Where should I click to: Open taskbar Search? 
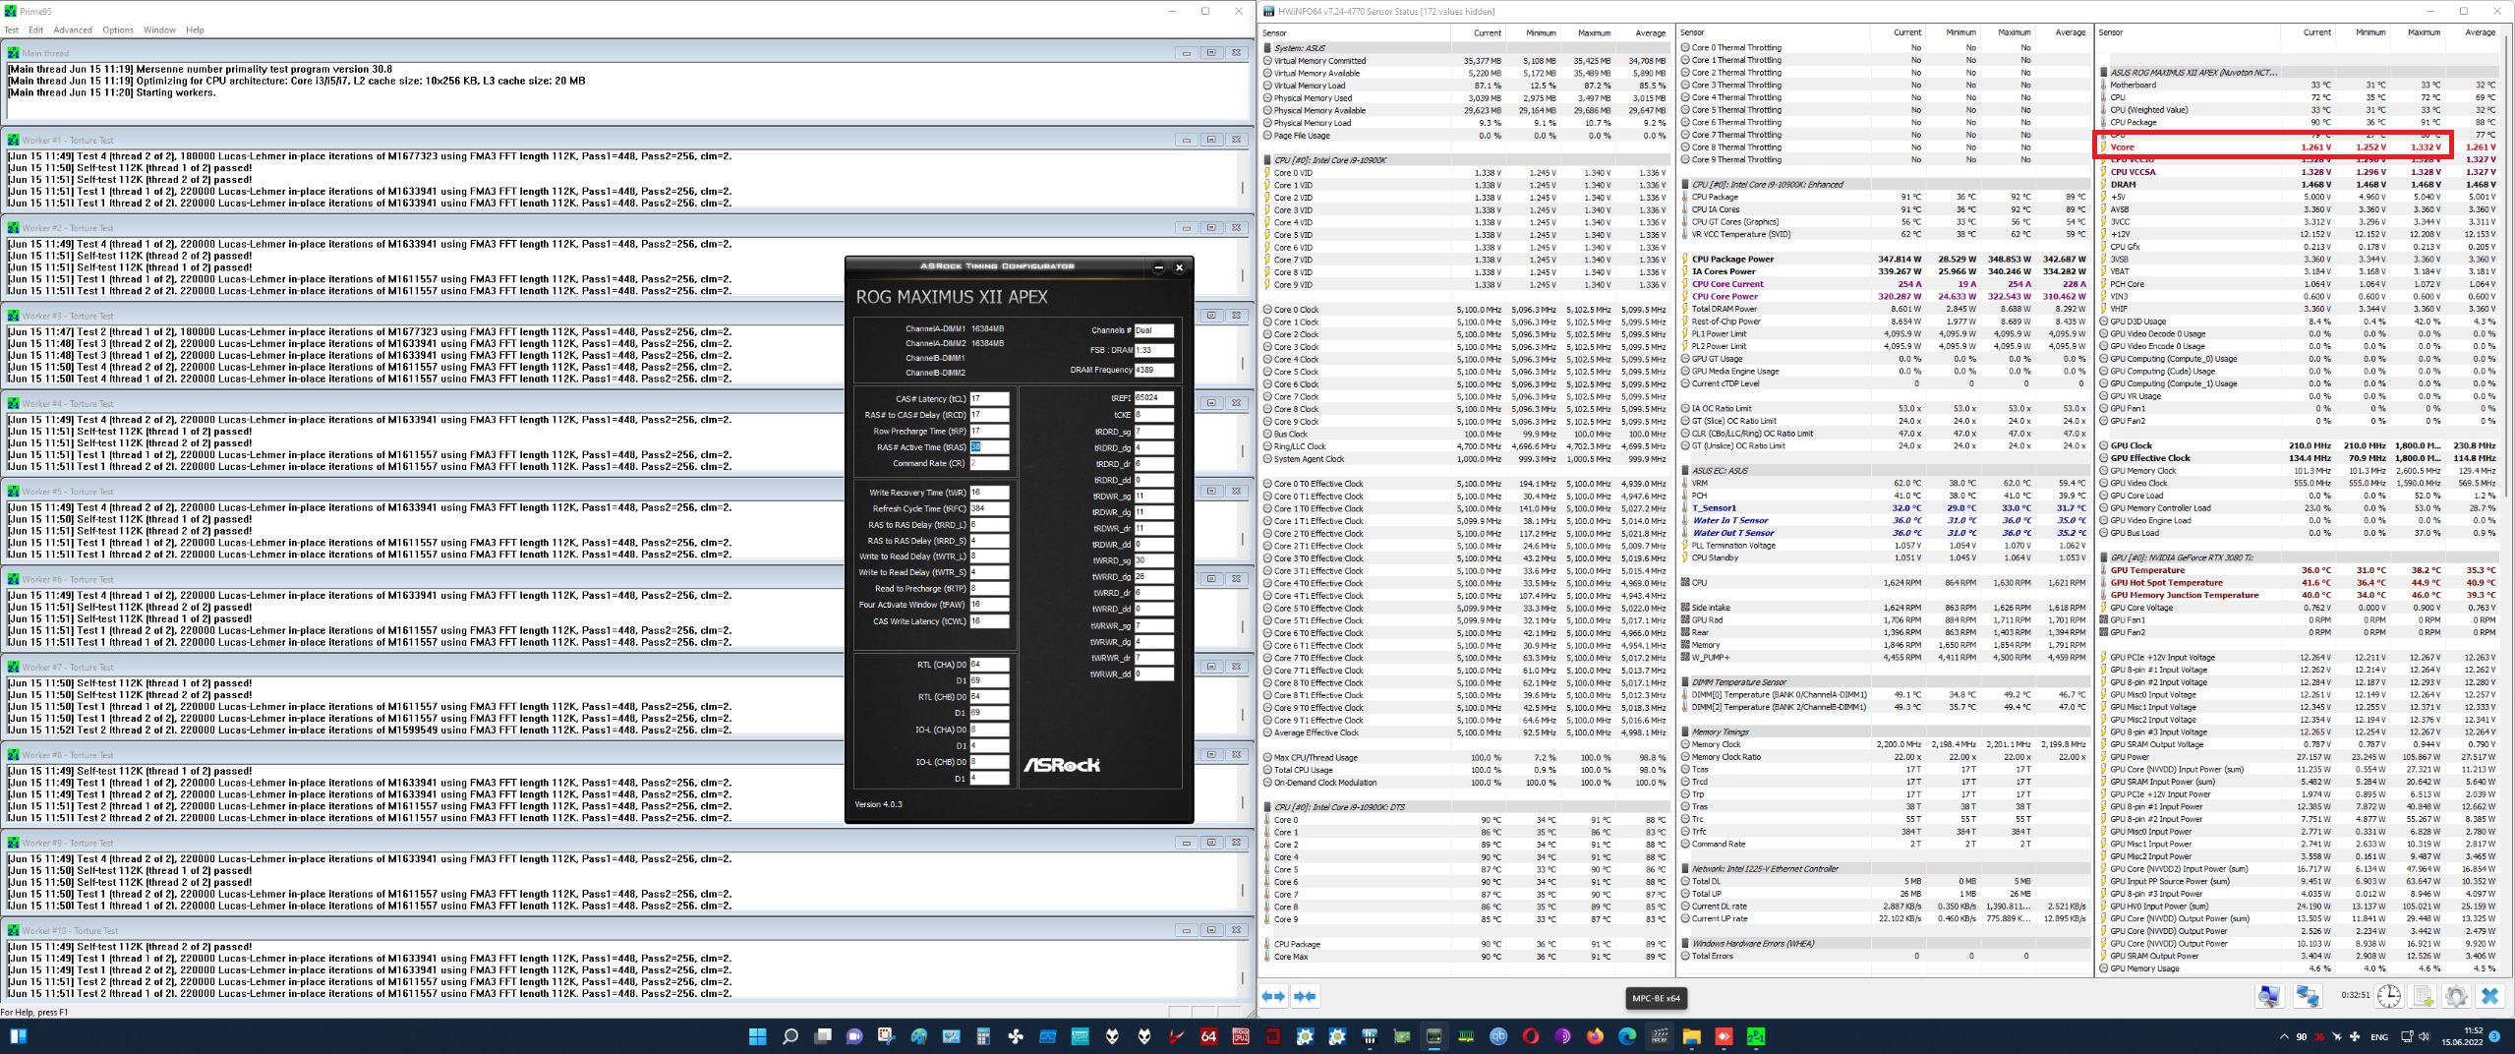pyautogui.click(x=790, y=1036)
